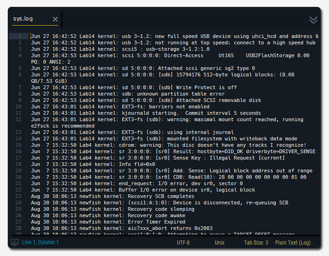Click line number 1 in the gutter
Viewport: 329px width, 256px height.
point(20,36)
